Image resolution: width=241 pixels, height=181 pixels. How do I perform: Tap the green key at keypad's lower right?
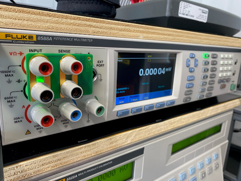233,87
